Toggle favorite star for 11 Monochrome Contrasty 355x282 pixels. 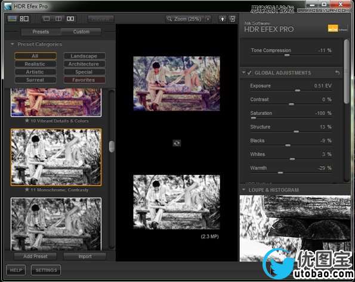(27, 189)
